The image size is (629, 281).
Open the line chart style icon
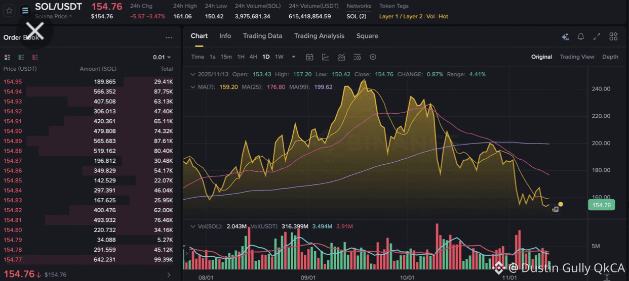click(x=325, y=57)
